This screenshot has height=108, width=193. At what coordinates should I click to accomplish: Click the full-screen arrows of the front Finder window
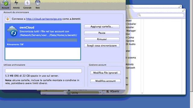(183, 11)
